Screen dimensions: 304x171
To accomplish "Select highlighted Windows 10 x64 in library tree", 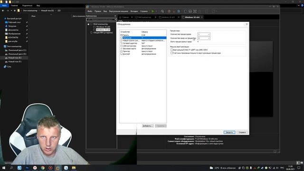I will point(103,30).
